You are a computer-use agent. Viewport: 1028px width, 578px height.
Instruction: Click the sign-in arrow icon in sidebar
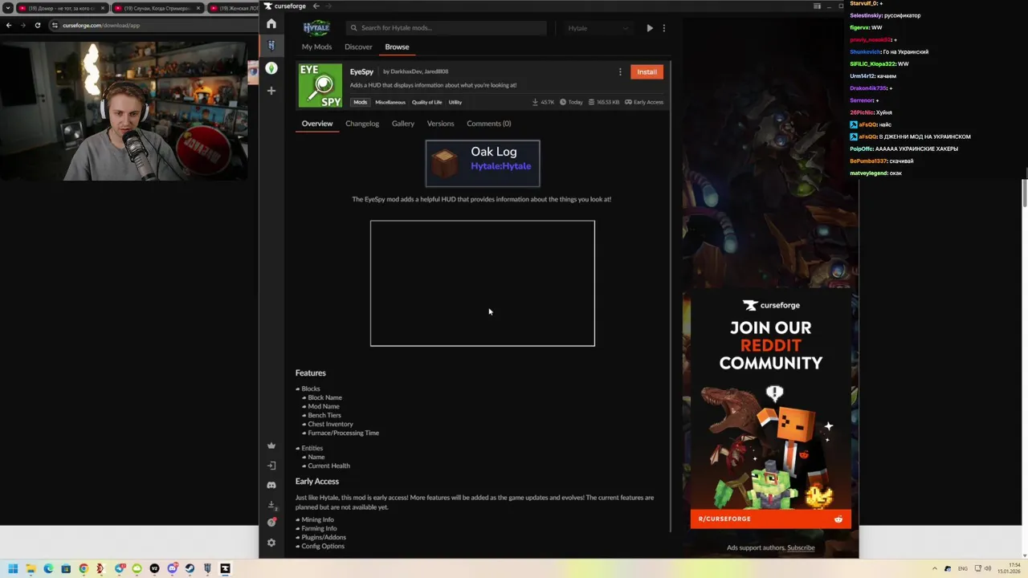pos(271,466)
